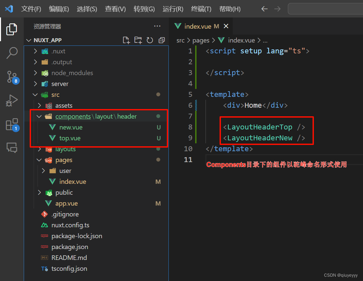Click the 资源管理器 panel title
Viewport: 363px width, 281px height.
(47, 26)
